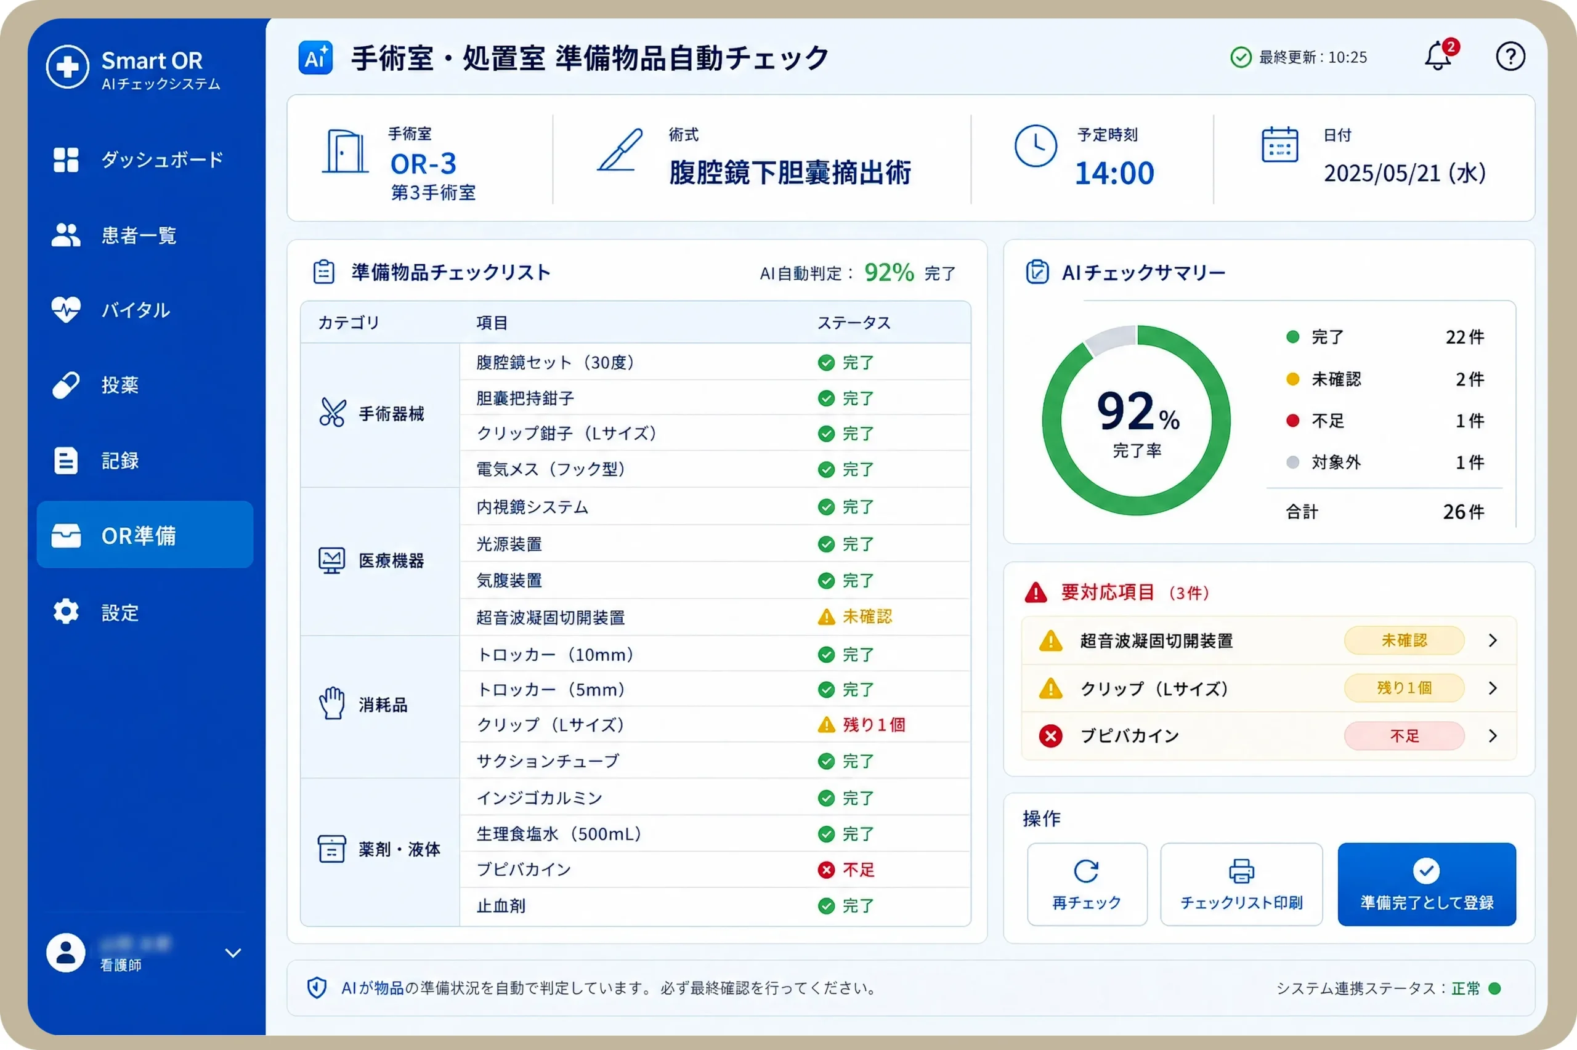Click the scheduled time clock icon
The image size is (1577, 1050).
(1036, 145)
